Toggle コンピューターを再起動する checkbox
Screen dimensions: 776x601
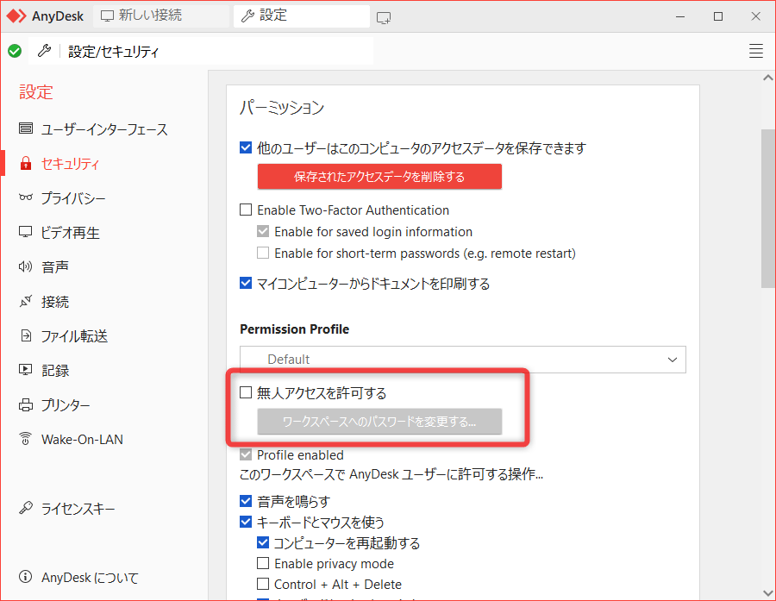263,542
